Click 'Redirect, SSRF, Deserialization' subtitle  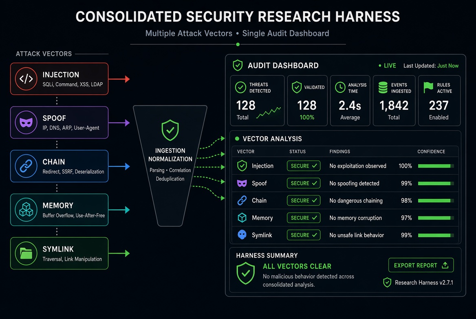click(x=73, y=172)
